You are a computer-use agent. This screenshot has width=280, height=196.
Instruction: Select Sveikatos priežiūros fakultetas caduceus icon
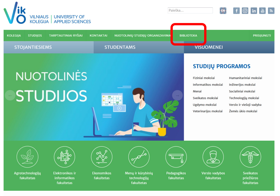coord(250,157)
